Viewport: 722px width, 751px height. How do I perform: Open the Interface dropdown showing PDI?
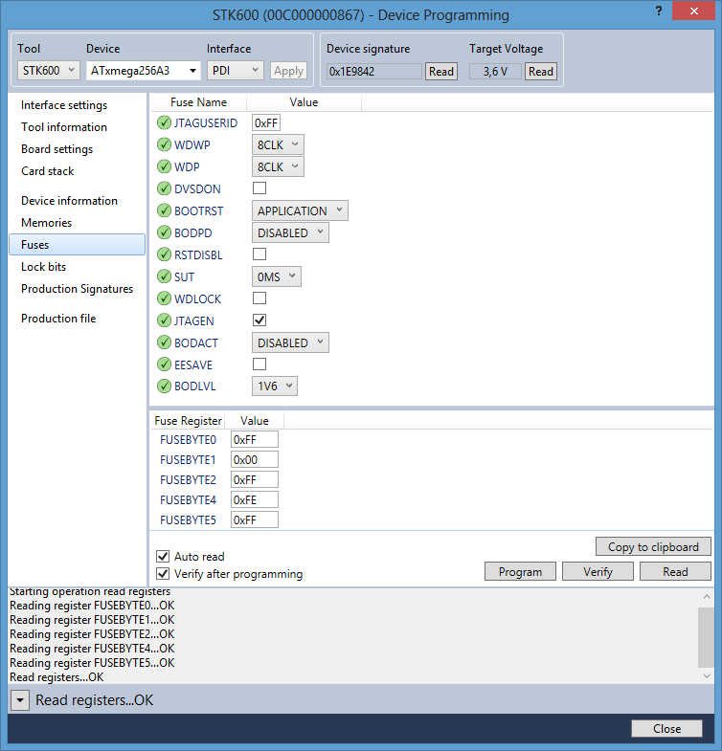(x=236, y=71)
